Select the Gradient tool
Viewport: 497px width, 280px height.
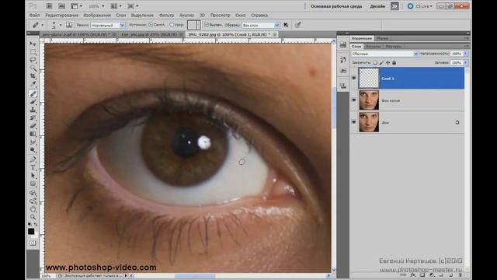(x=33, y=134)
